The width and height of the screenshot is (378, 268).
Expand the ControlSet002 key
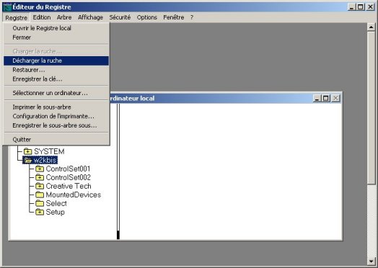(40, 177)
